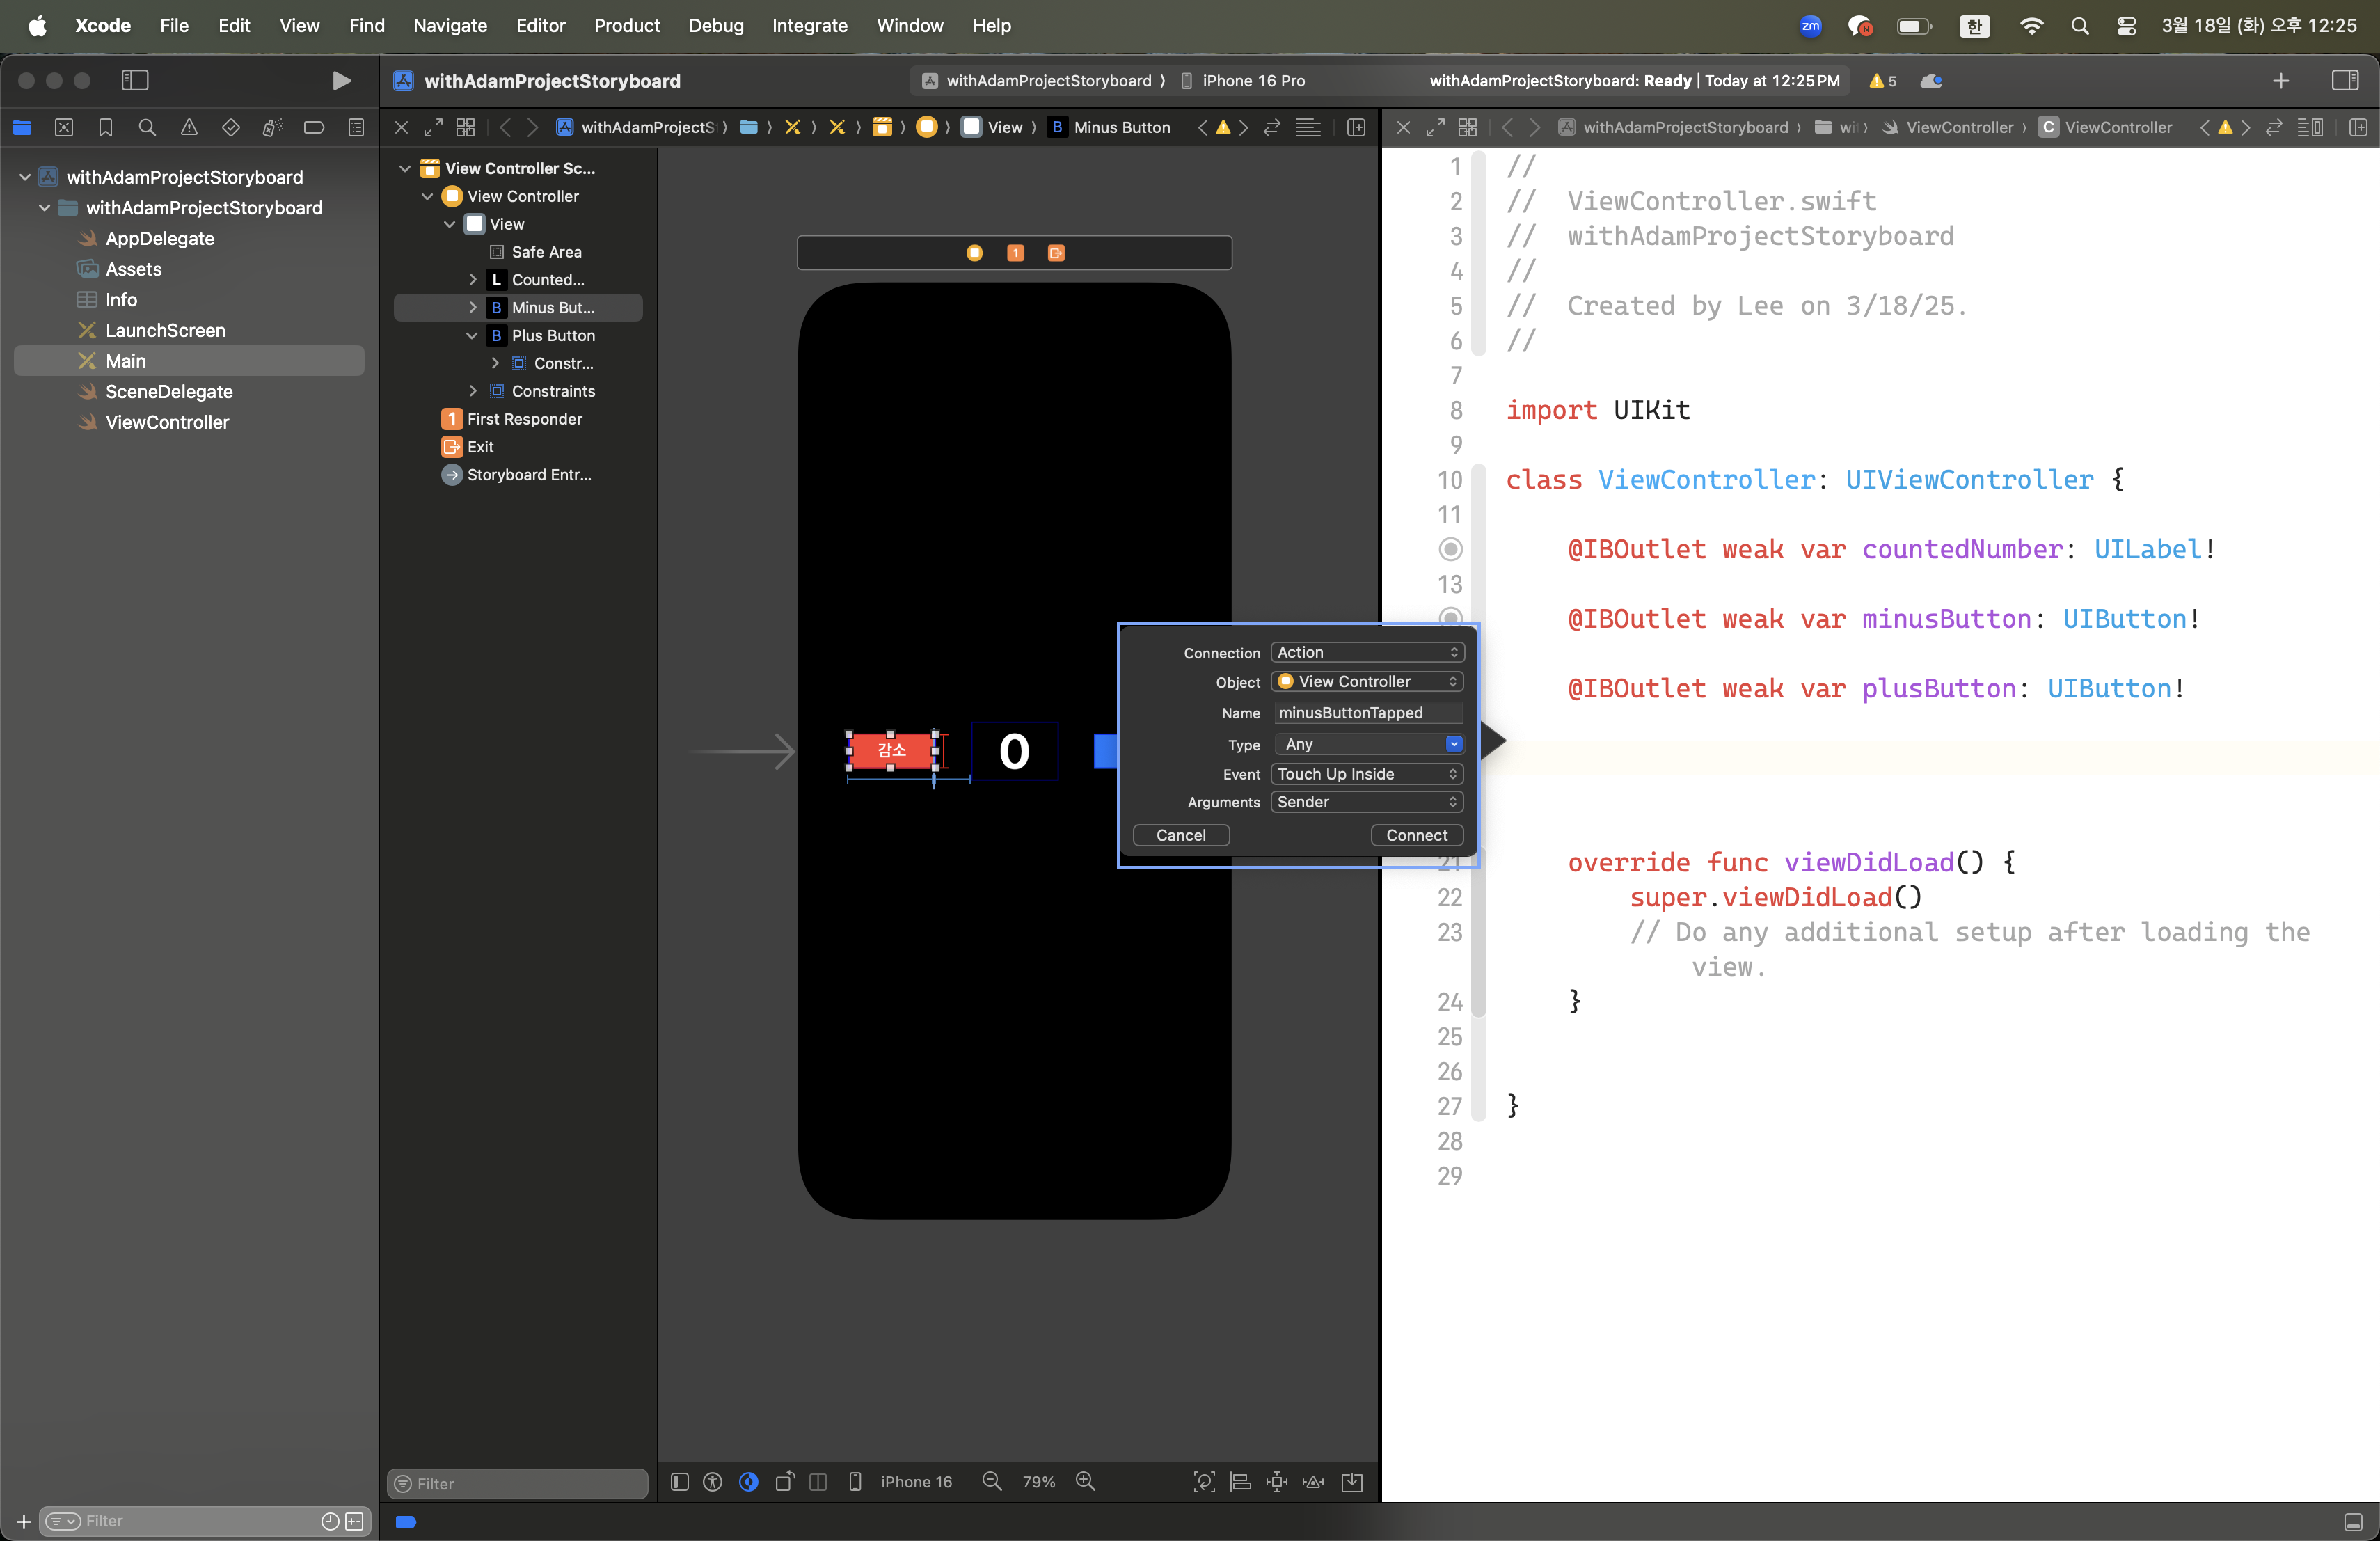Toggle the navigator sidebar panel
This screenshot has width=2380, height=1541.
[x=135, y=81]
